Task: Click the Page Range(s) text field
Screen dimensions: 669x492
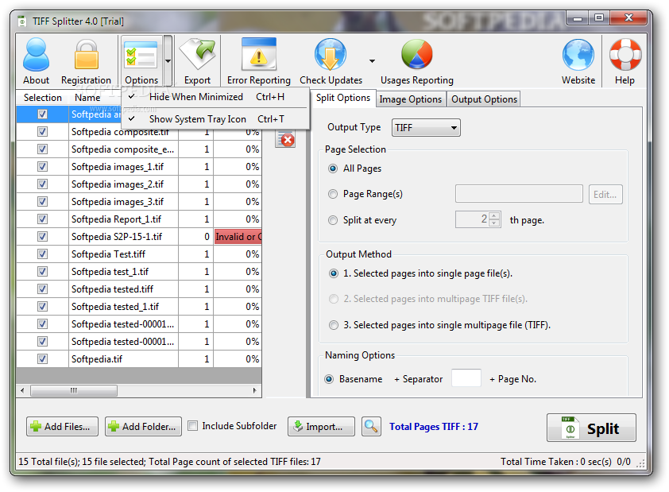Action: pyautogui.click(x=519, y=194)
